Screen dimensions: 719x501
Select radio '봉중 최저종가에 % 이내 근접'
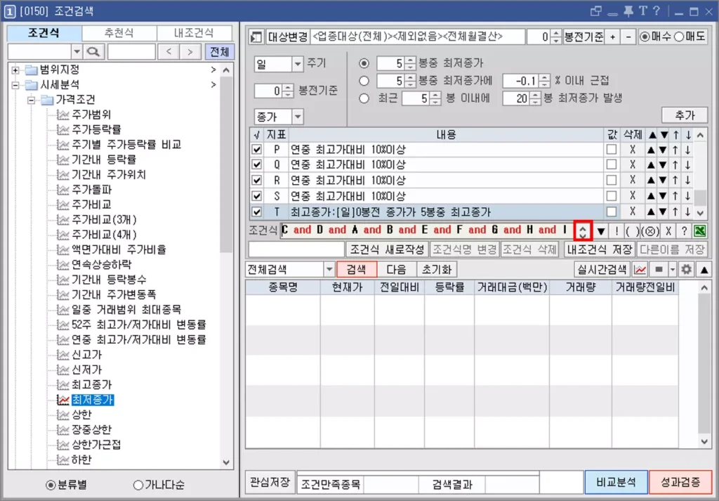pyautogui.click(x=364, y=82)
